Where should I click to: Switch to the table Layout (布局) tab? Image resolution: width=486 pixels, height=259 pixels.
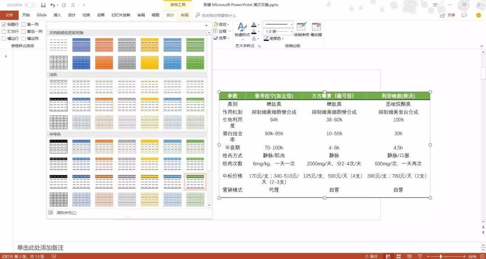[x=185, y=15]
